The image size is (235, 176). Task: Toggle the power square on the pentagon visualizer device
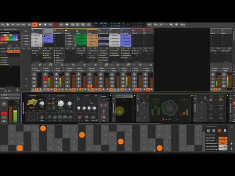coord(135,96)
